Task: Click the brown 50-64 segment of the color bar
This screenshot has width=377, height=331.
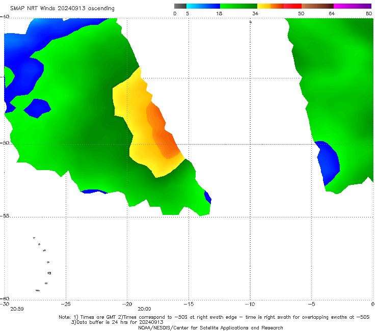Action: 317,6
